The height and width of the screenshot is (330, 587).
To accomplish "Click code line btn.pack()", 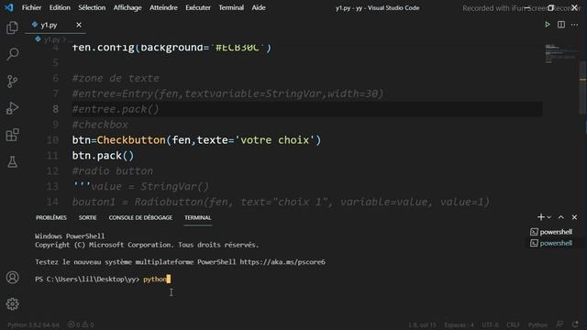I will pyautogui.click(x=103, y=155).
